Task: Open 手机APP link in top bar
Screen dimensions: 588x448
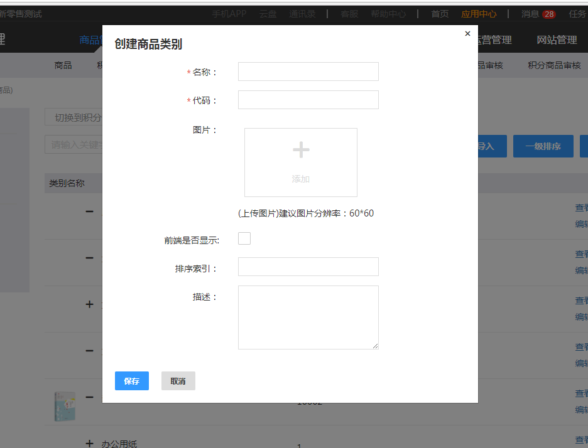Action: 229,14
